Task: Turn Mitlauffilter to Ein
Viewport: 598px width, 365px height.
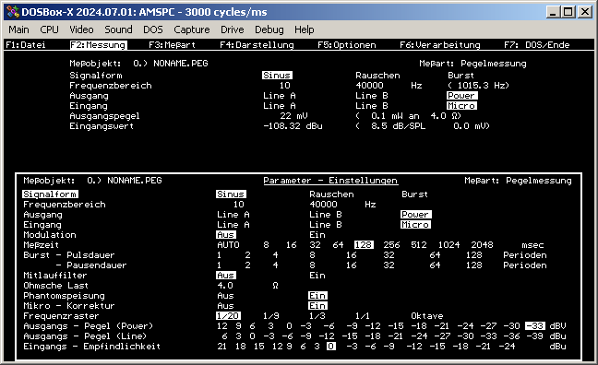Action: [317, 275]
